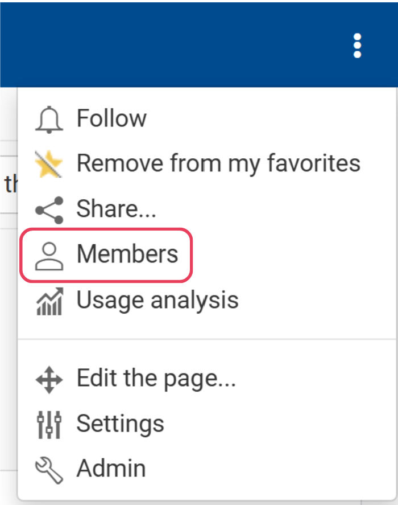Screen dimensions: 398x505
Task: Click the three-dot more options icon
Action: click(x=357, y=46)
